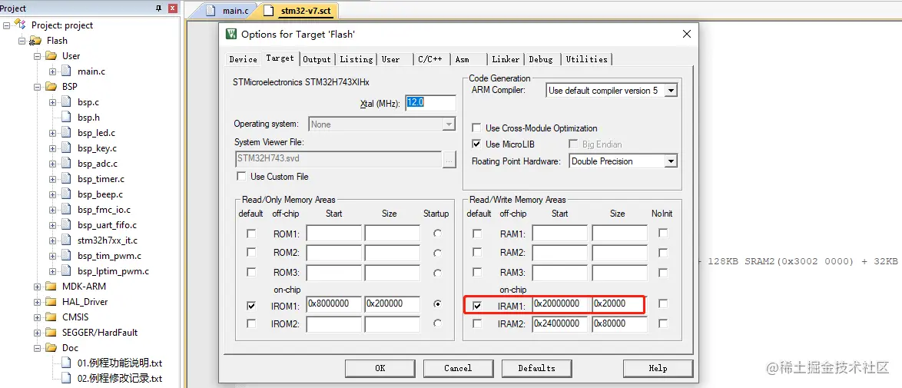This screenshot has width=902, height=388.
Task: Click the bsp_beep.c file icon
Action: [x=68, y=194]
